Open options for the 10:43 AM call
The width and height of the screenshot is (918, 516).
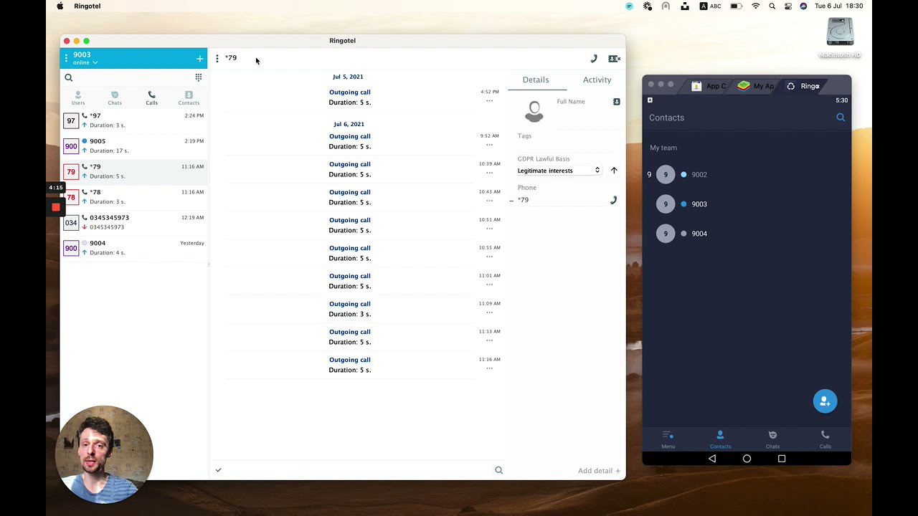489,201
